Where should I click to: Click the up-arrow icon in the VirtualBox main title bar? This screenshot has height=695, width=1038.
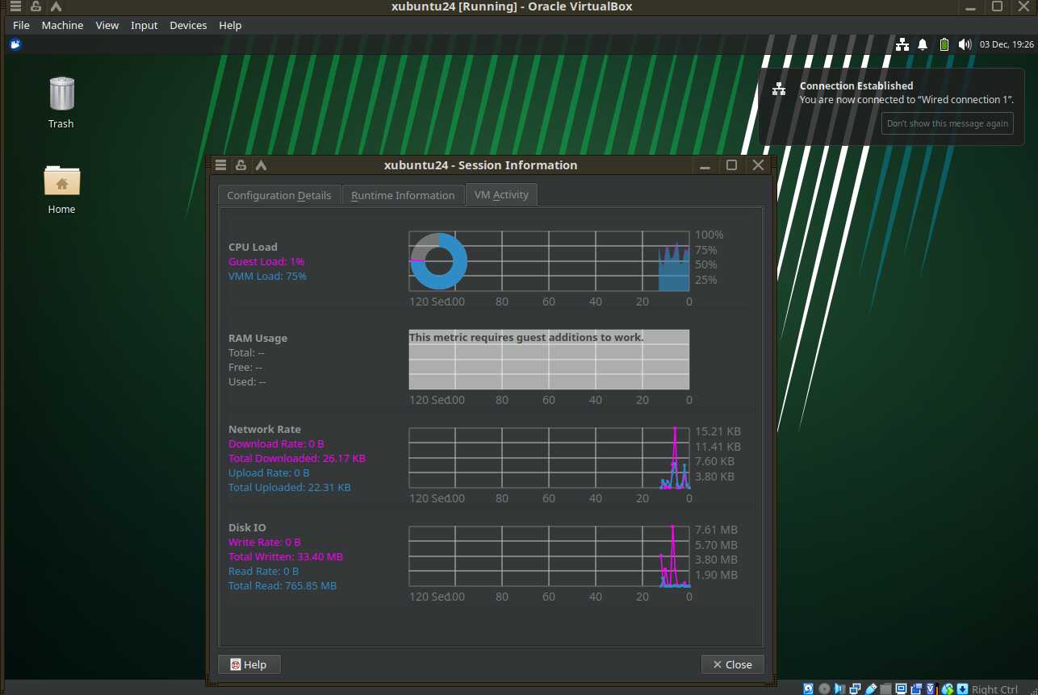pos(56,6)
